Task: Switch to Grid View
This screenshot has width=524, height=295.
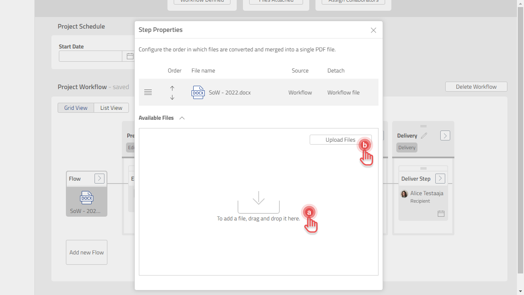Action: tap(75, 107)
